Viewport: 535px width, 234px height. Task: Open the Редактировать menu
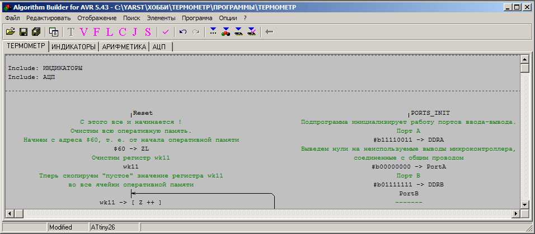[49, 18]
